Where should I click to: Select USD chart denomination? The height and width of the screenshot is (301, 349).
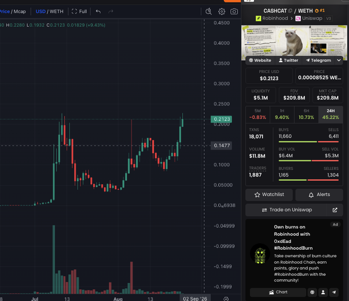(41, 11)
